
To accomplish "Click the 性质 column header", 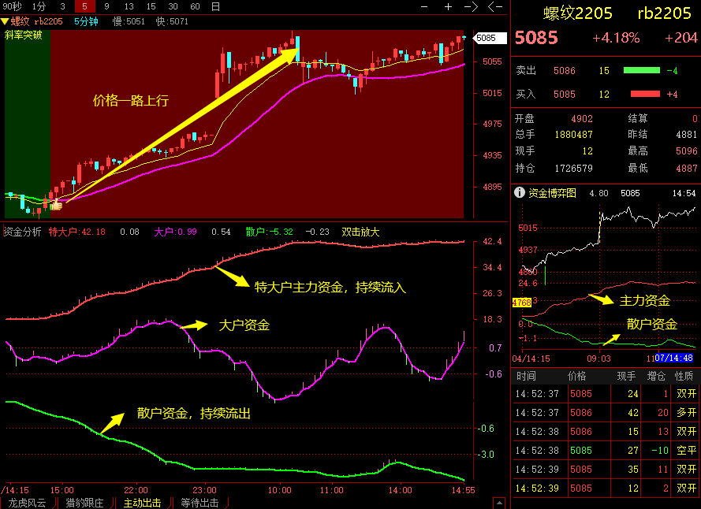I will tap(684, 377).
